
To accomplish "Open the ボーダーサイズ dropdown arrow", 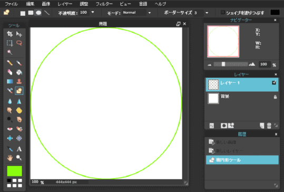I will coord(207,13).
